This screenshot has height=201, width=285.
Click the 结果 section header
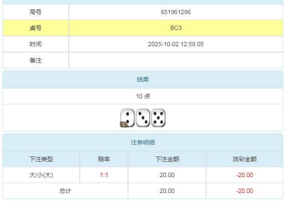click(x=143, y=80)
